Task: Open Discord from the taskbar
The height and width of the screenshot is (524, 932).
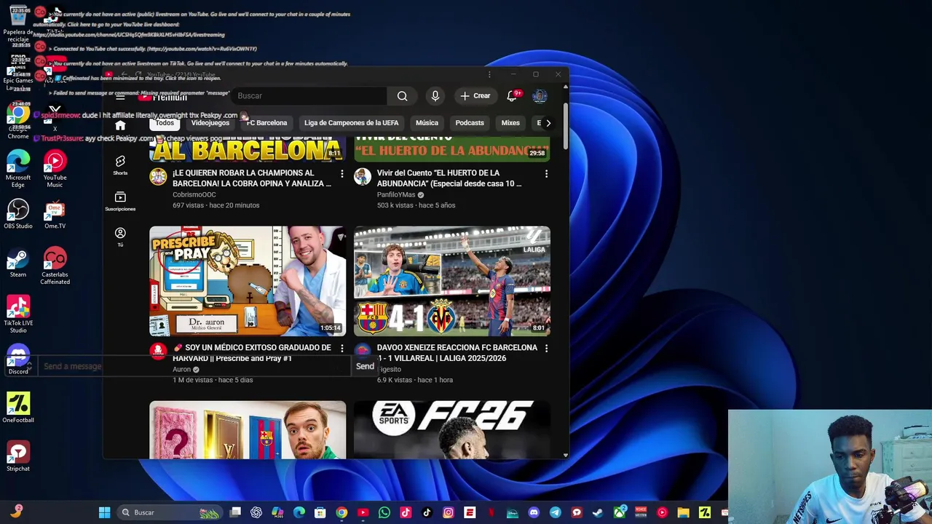Action: (x=534, y=512)
